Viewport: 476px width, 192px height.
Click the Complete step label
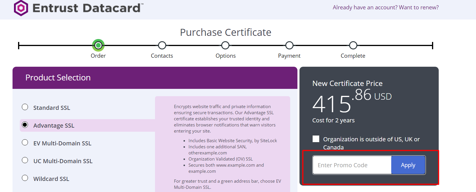click(x=353, y=56)
